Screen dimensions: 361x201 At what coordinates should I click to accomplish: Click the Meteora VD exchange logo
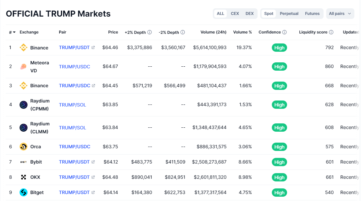click(x=23, y=67)
